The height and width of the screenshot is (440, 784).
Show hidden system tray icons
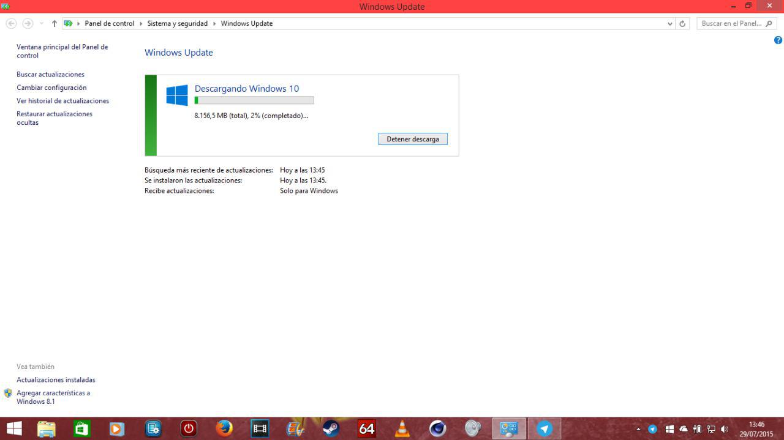[639, 429]
